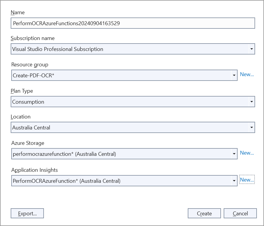Click the Visual Studio Professional Subscription text
Viewport: 264px width, 226px height.
pos(58,49)
